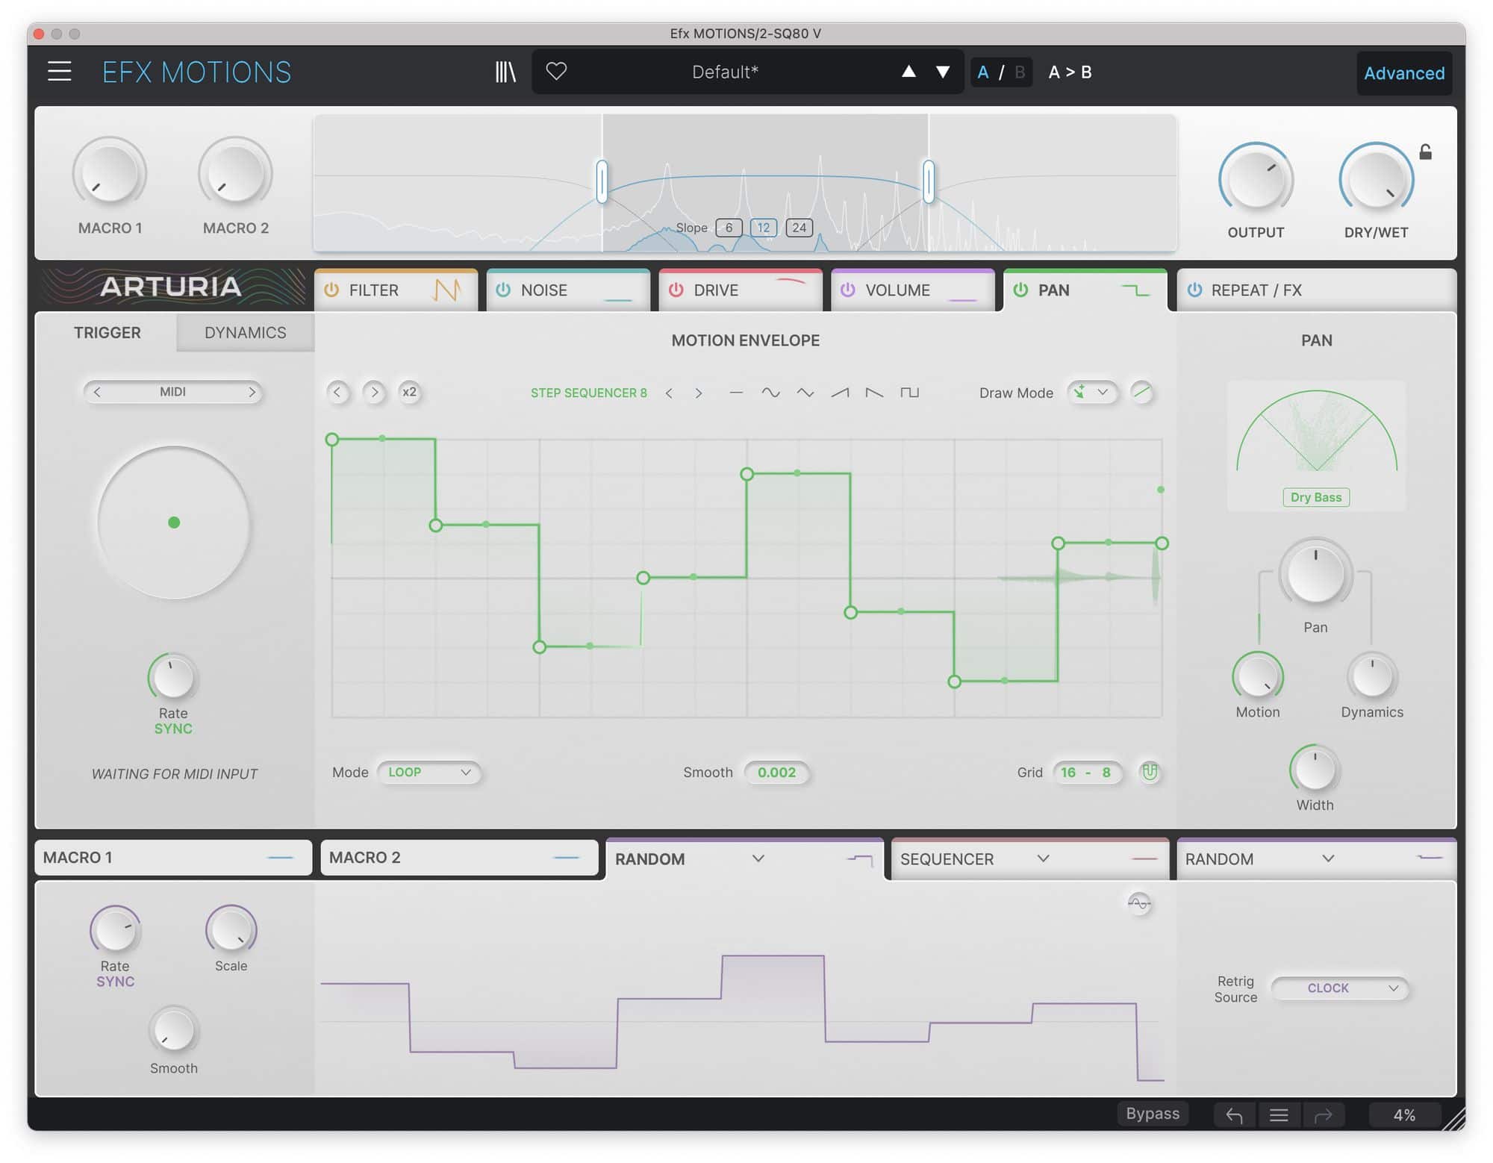
Task: Open the preset library browser icon
Action: [x=505, y=72]
